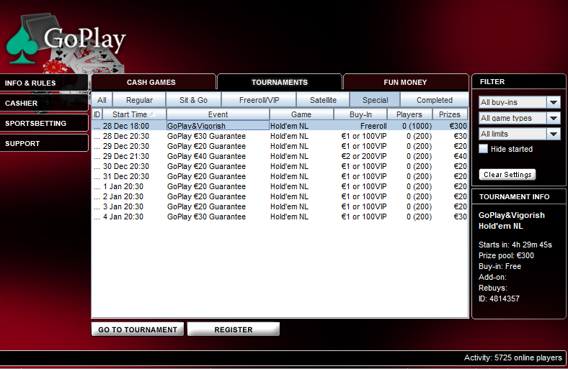568x369 pixels.
Task: Open the Support section
Action: tap(44, 143)
